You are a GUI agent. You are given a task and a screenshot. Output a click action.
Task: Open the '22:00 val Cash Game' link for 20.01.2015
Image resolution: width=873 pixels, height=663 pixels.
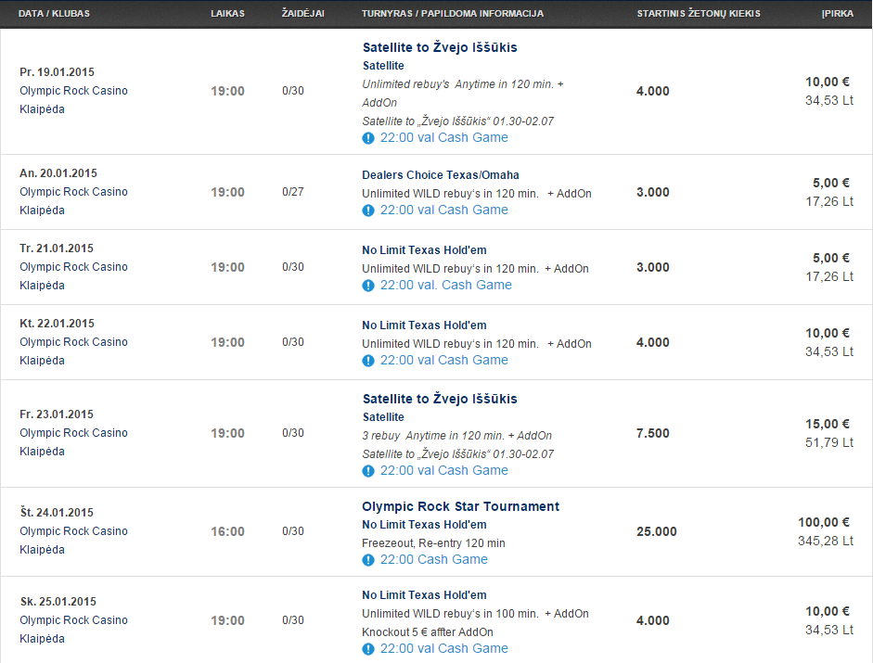click(443, 210)
